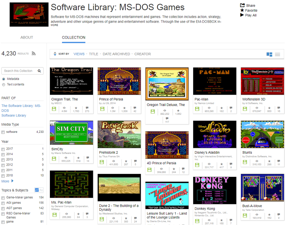
Task: Check the AGT games topic filter
Action: [3, 208]
